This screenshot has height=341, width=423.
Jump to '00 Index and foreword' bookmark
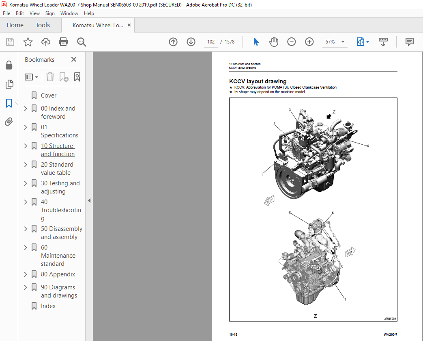tap(58, 113)
